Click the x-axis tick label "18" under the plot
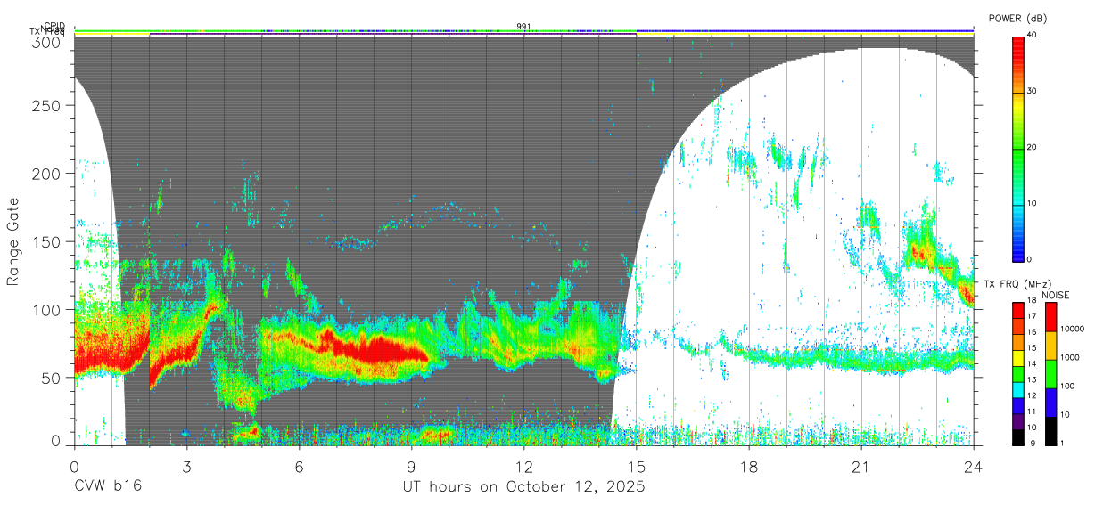Screen dimensions: 1095x505 click(749, 467)
